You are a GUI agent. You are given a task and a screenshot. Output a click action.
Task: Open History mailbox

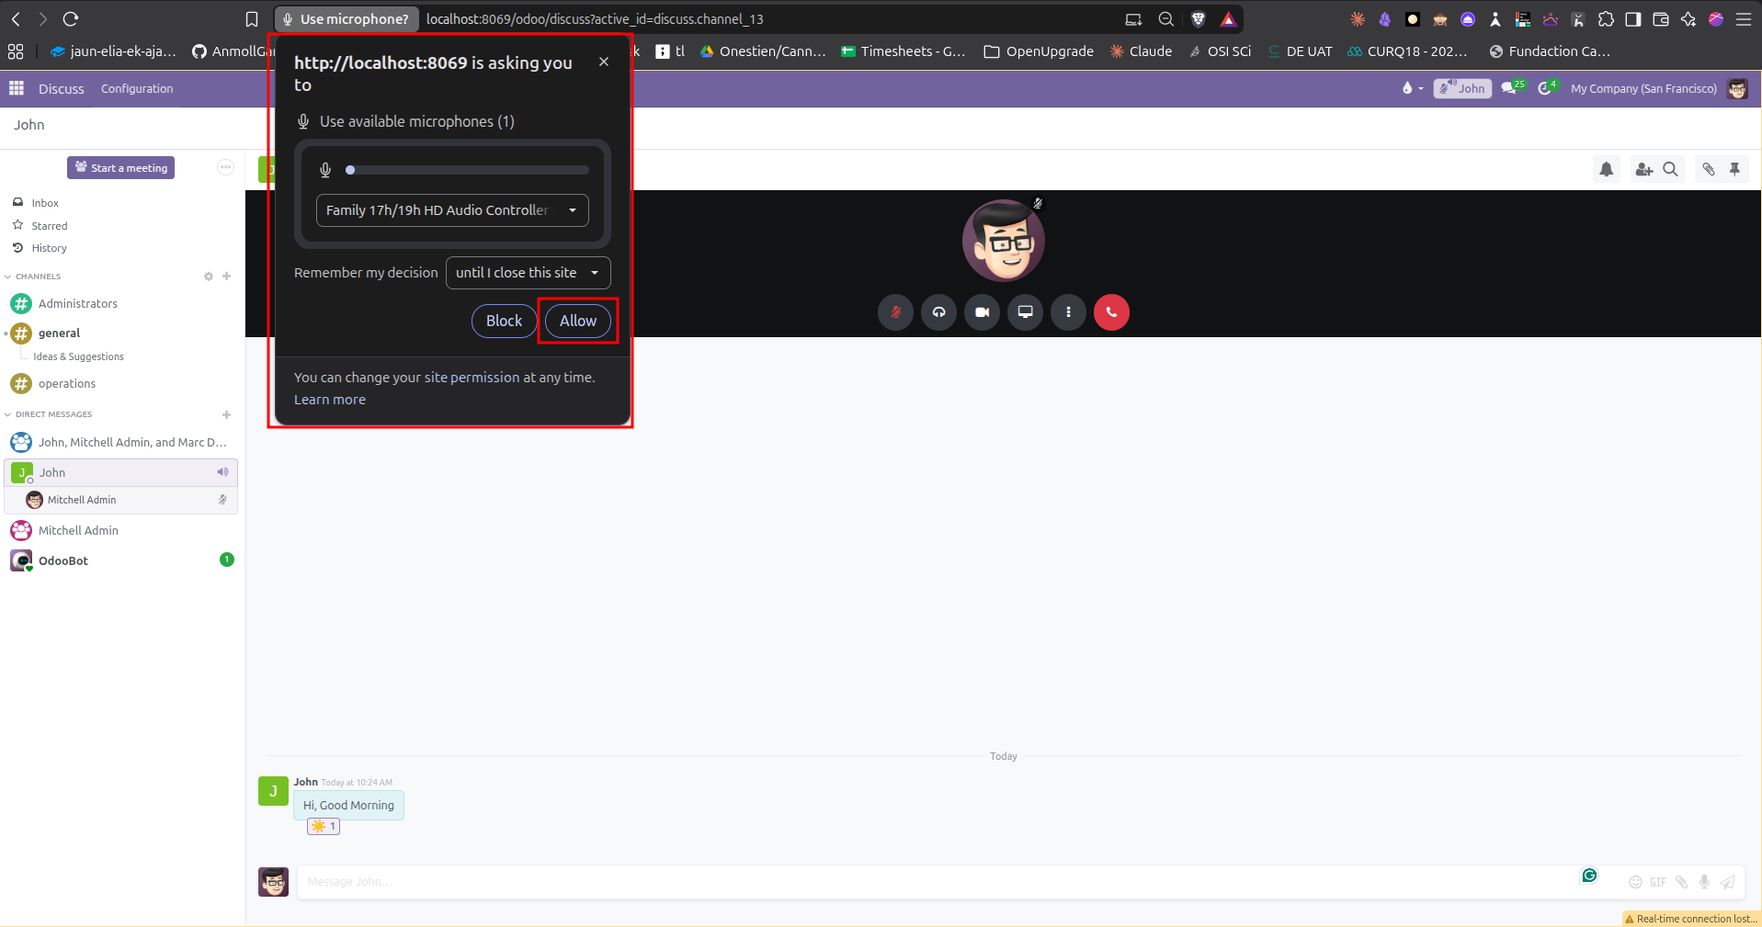tap(50, 248)
